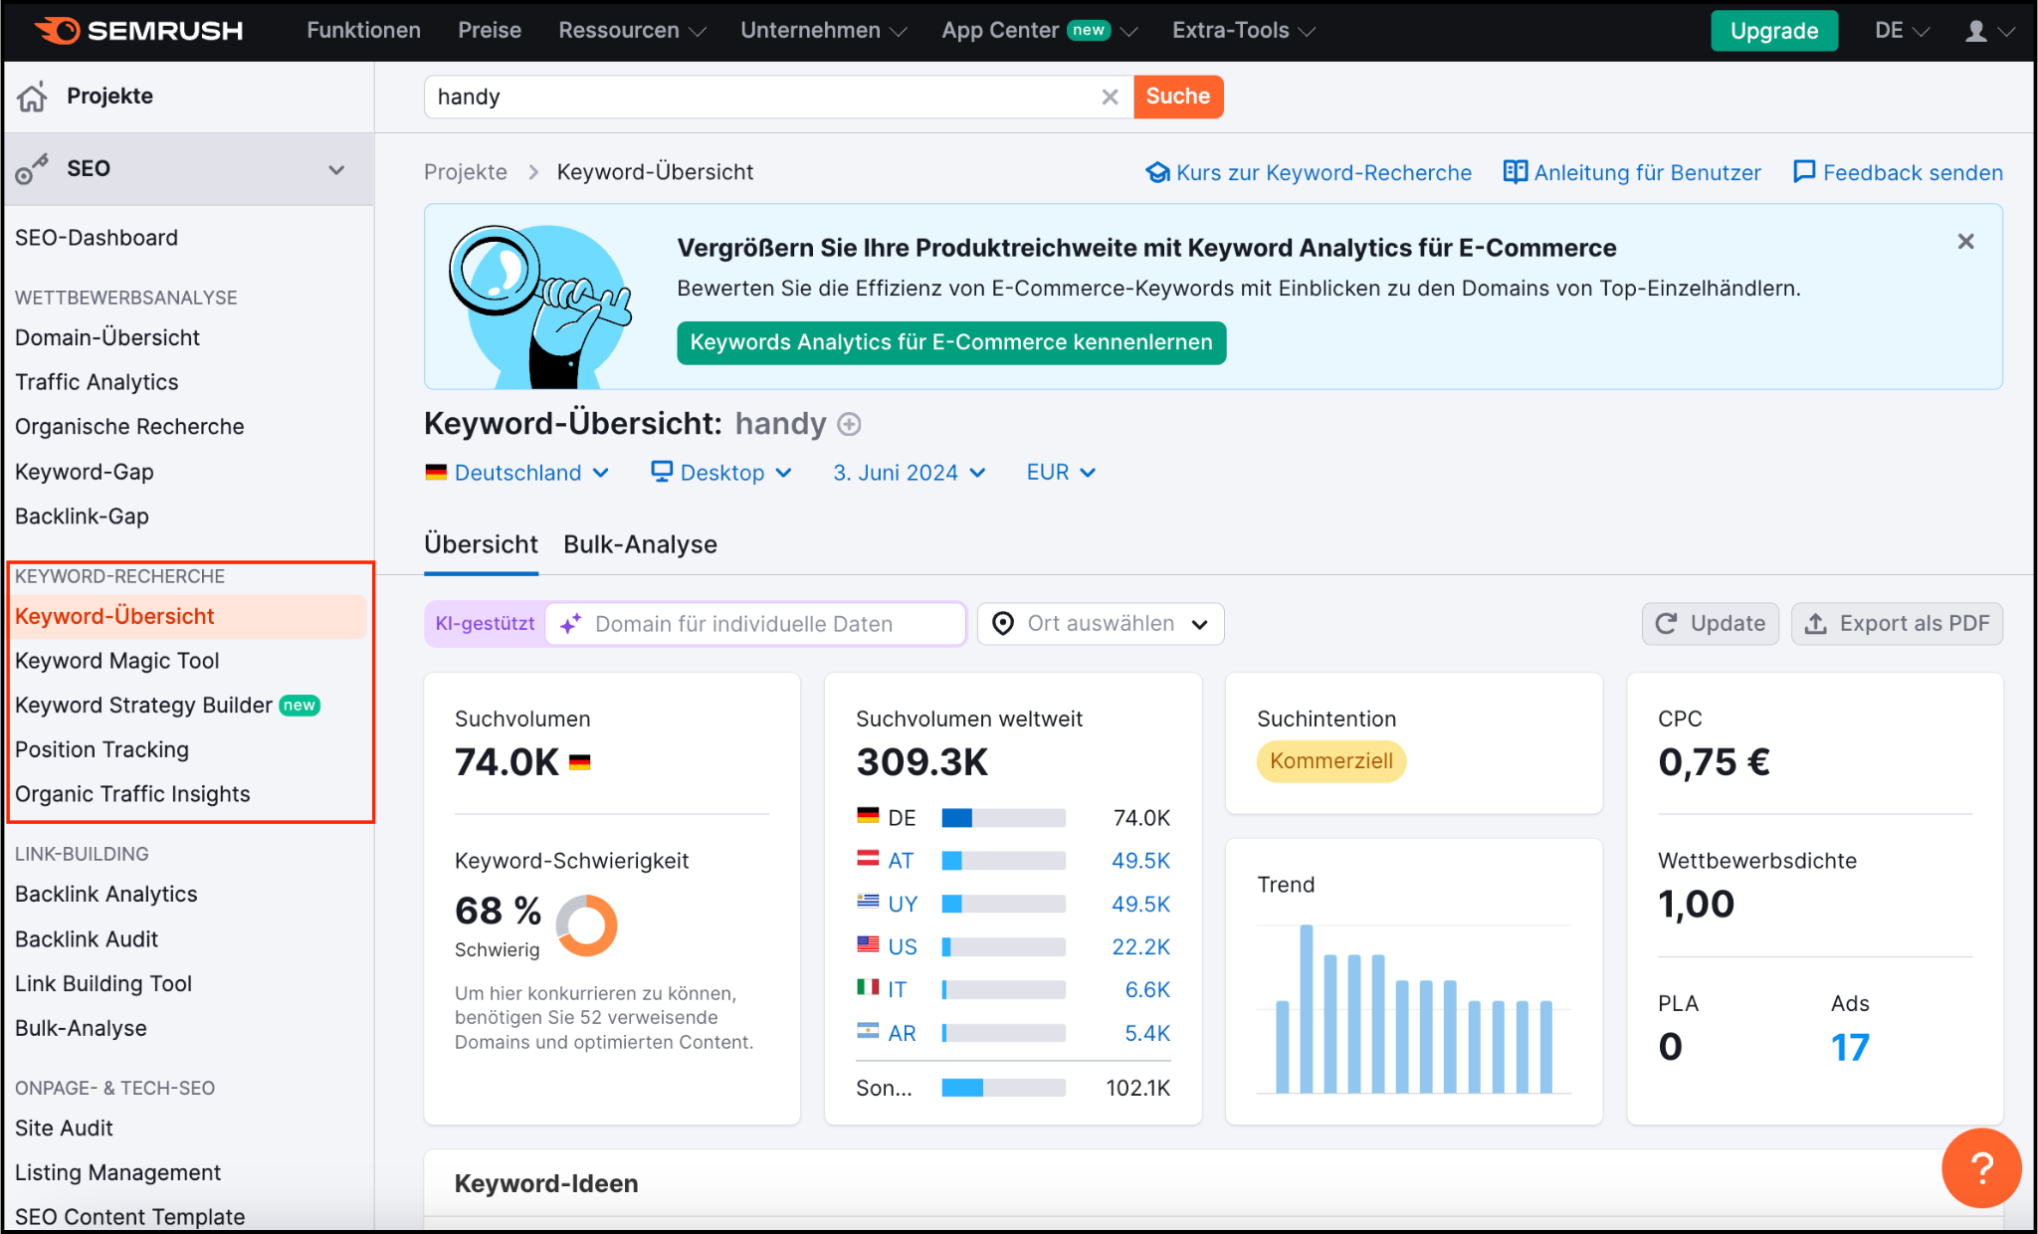Click the orange help question mark bubble

(1981, 1167)
